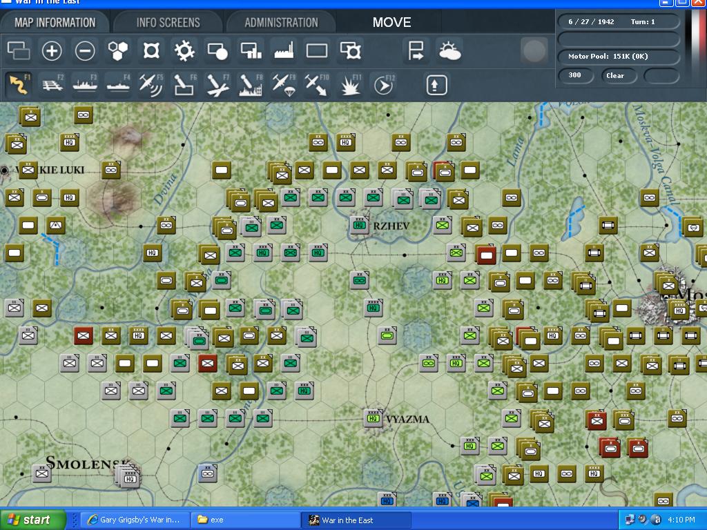Screen dimensions: 707x530
Task: Toggle the factory display icon
Action: click(x=284, y=50)
